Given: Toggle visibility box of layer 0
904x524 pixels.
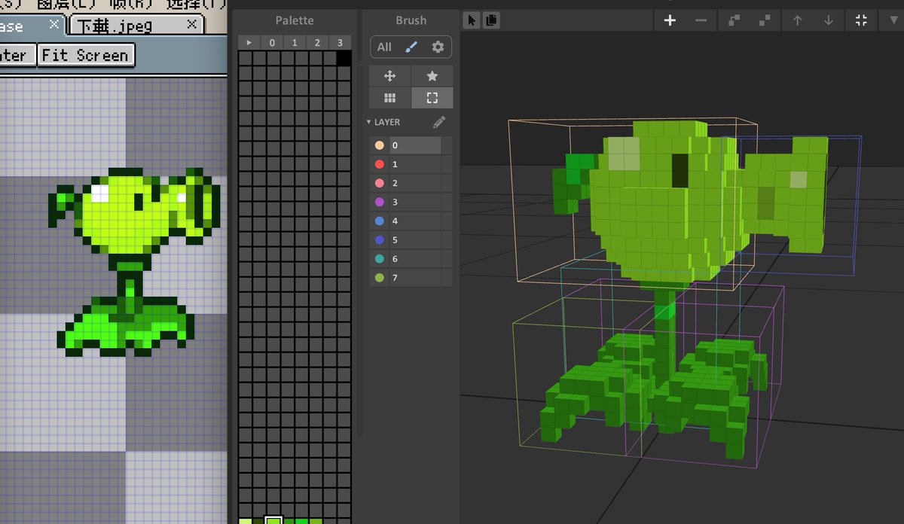Looking at the screenshot, I should (447, 145).
